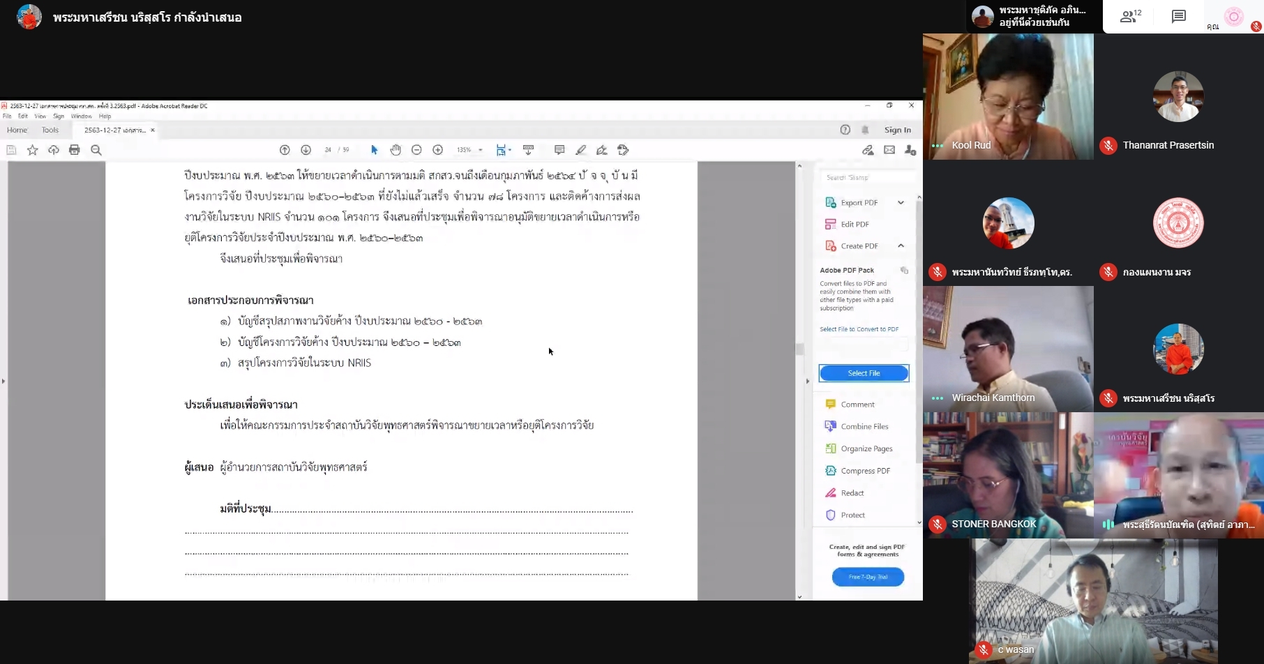Collapse the Create PDF section chevron
Image resolution: width=1264 pixels, height=664 pixels.
pos(901,246)
